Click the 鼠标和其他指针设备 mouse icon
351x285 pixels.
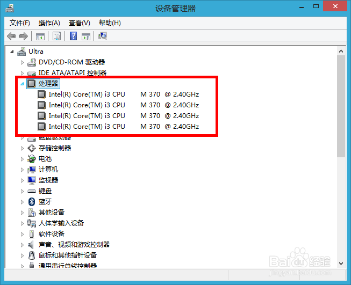(32, 255)
